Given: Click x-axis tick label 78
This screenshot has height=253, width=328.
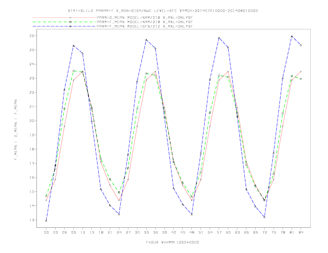Looking at the screenshot, I should click(283, 232).
